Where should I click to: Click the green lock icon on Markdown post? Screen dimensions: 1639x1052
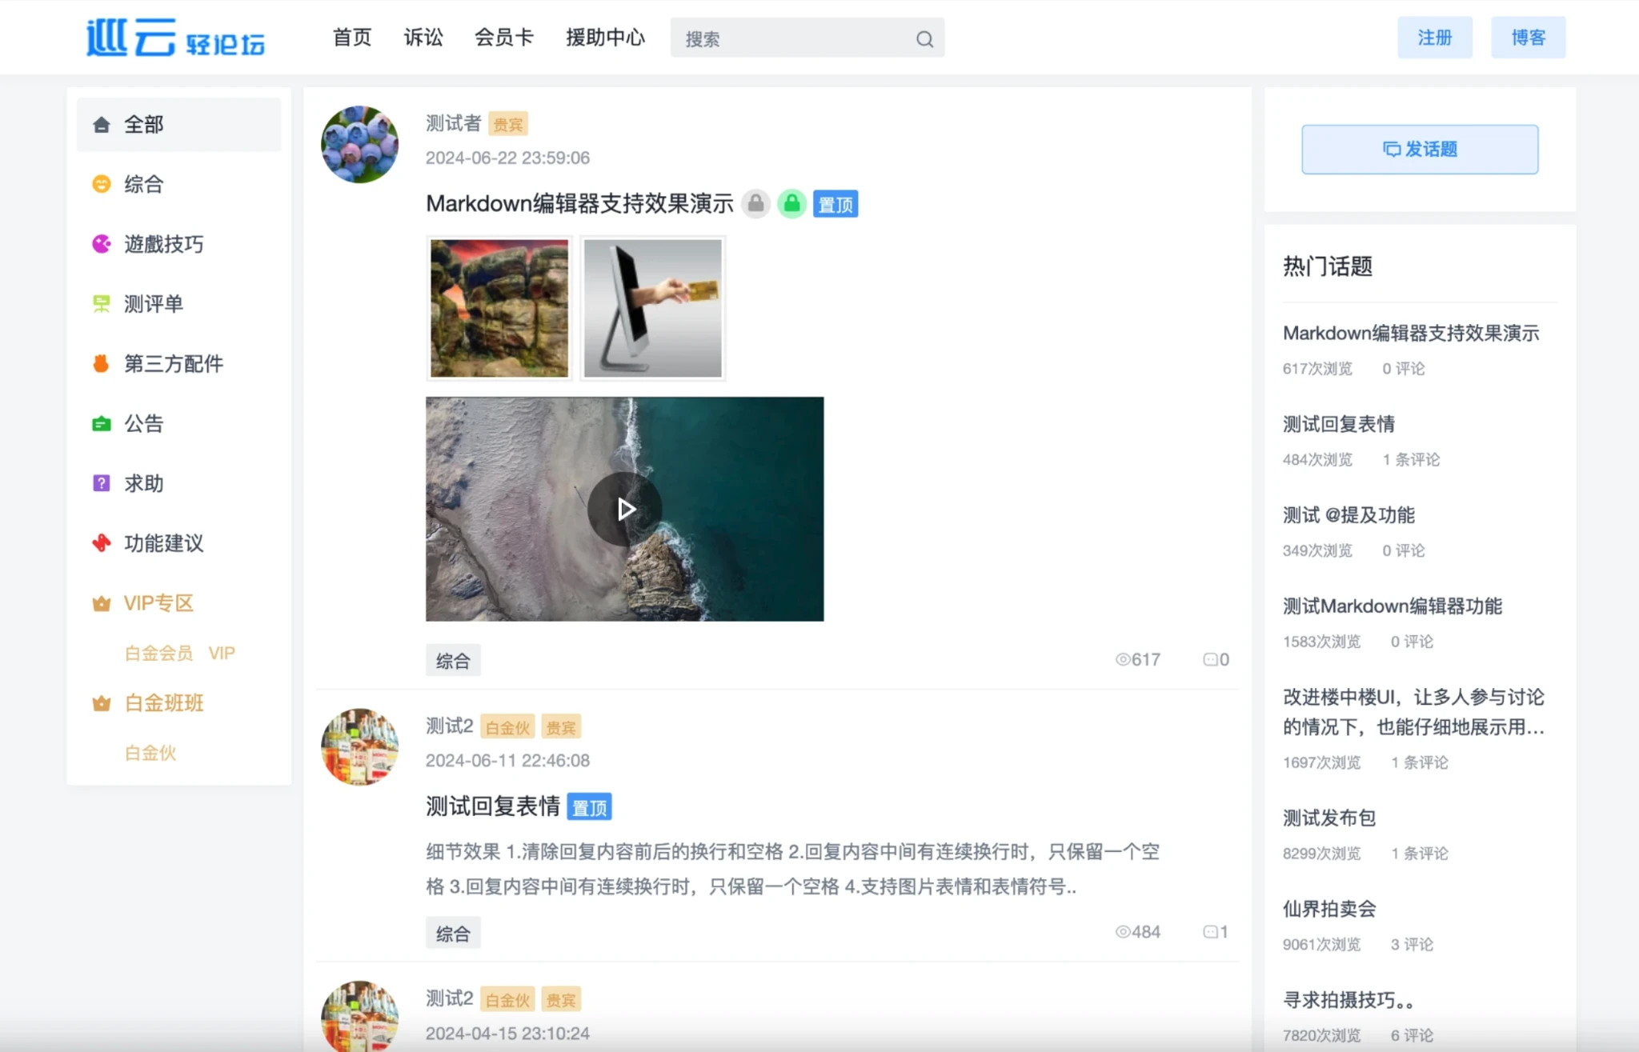coord(791,204)
